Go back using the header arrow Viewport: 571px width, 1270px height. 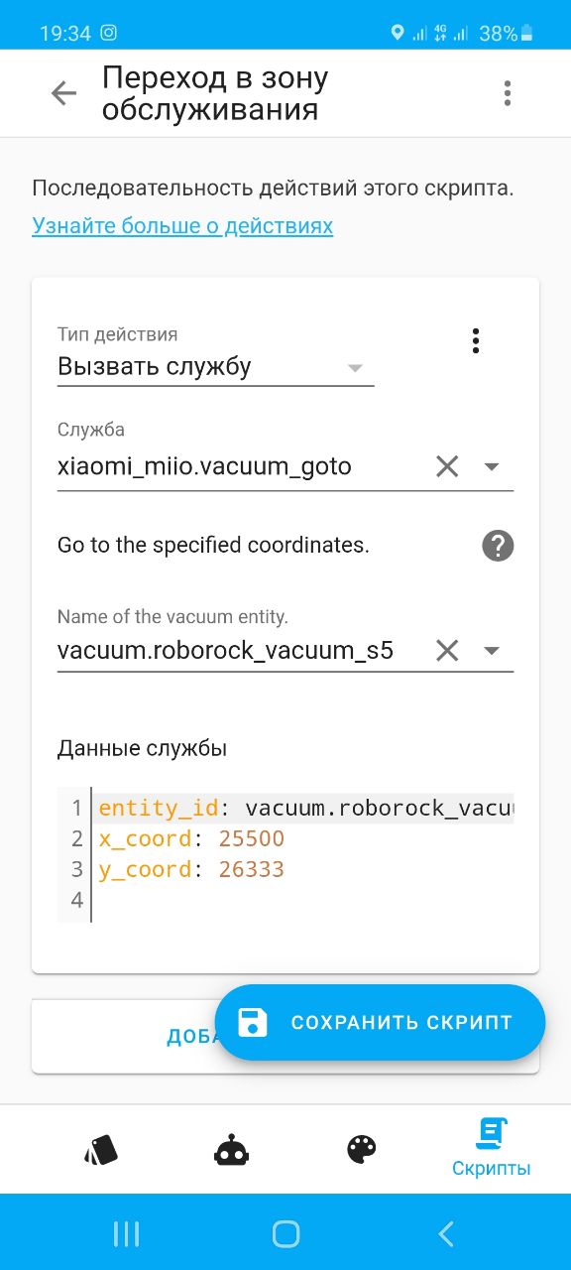64,93
